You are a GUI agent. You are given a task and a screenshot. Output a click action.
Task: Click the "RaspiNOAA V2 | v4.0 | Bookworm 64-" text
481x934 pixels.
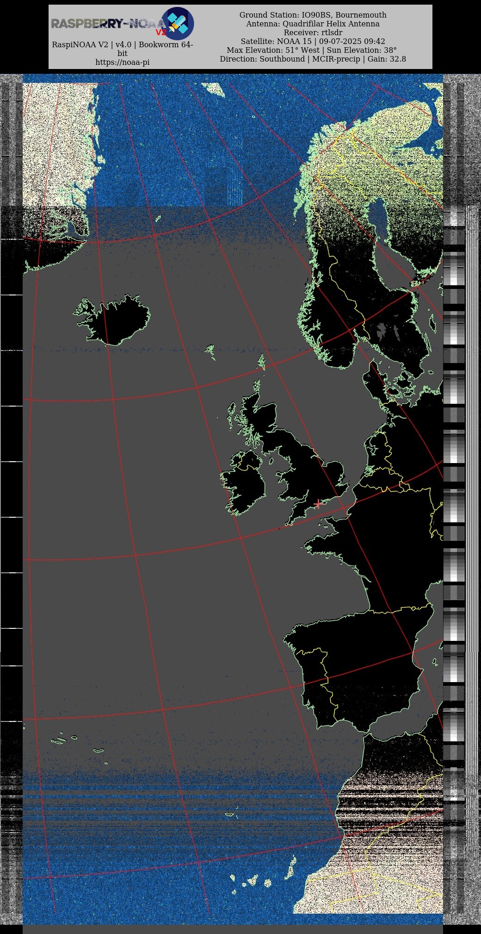[x=123, y=44]
